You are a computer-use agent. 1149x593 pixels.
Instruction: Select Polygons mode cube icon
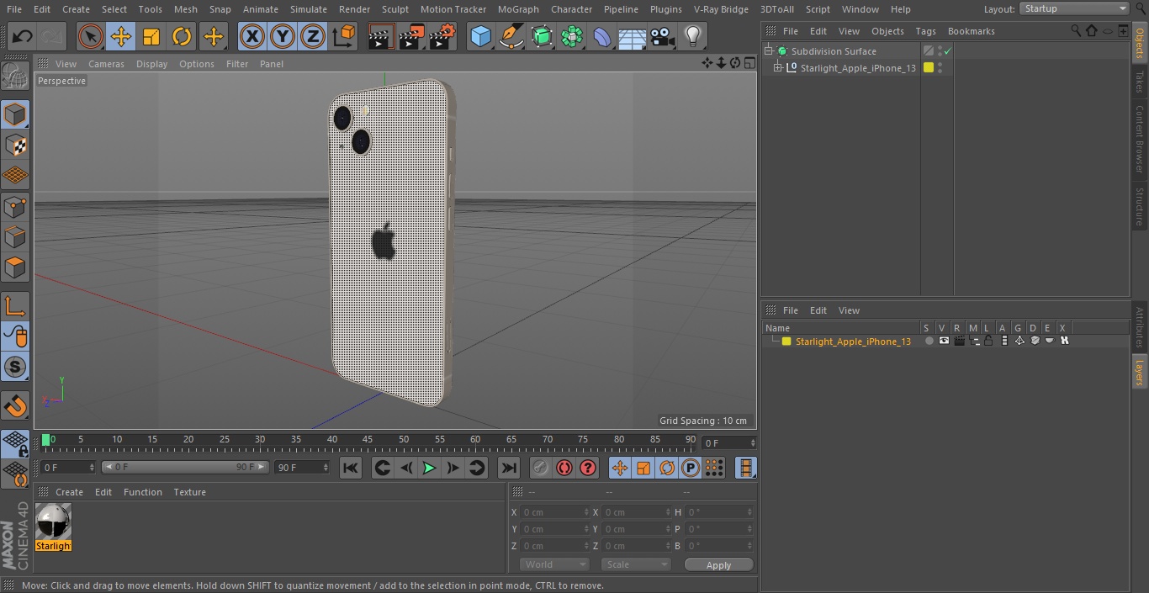15,267
